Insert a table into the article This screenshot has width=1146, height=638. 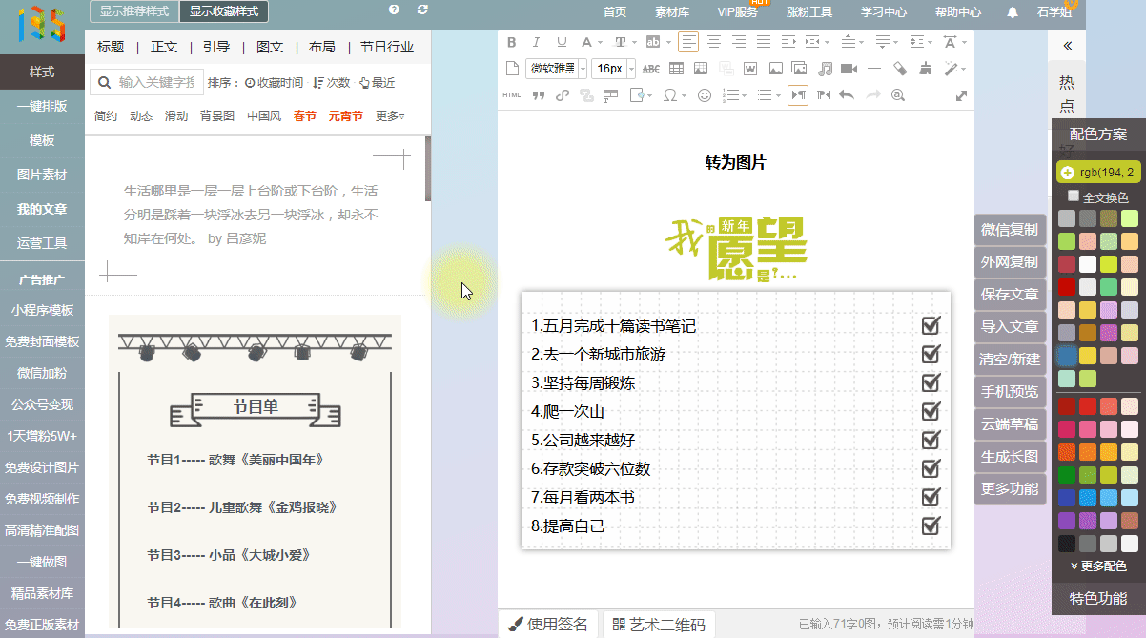[676, 69]
